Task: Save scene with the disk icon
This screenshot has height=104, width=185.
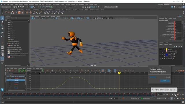Action: 18,7
